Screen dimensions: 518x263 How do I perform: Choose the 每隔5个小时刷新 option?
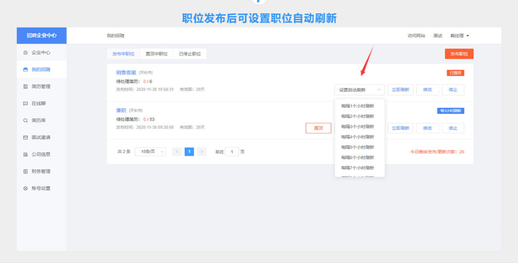pos(357,147)
